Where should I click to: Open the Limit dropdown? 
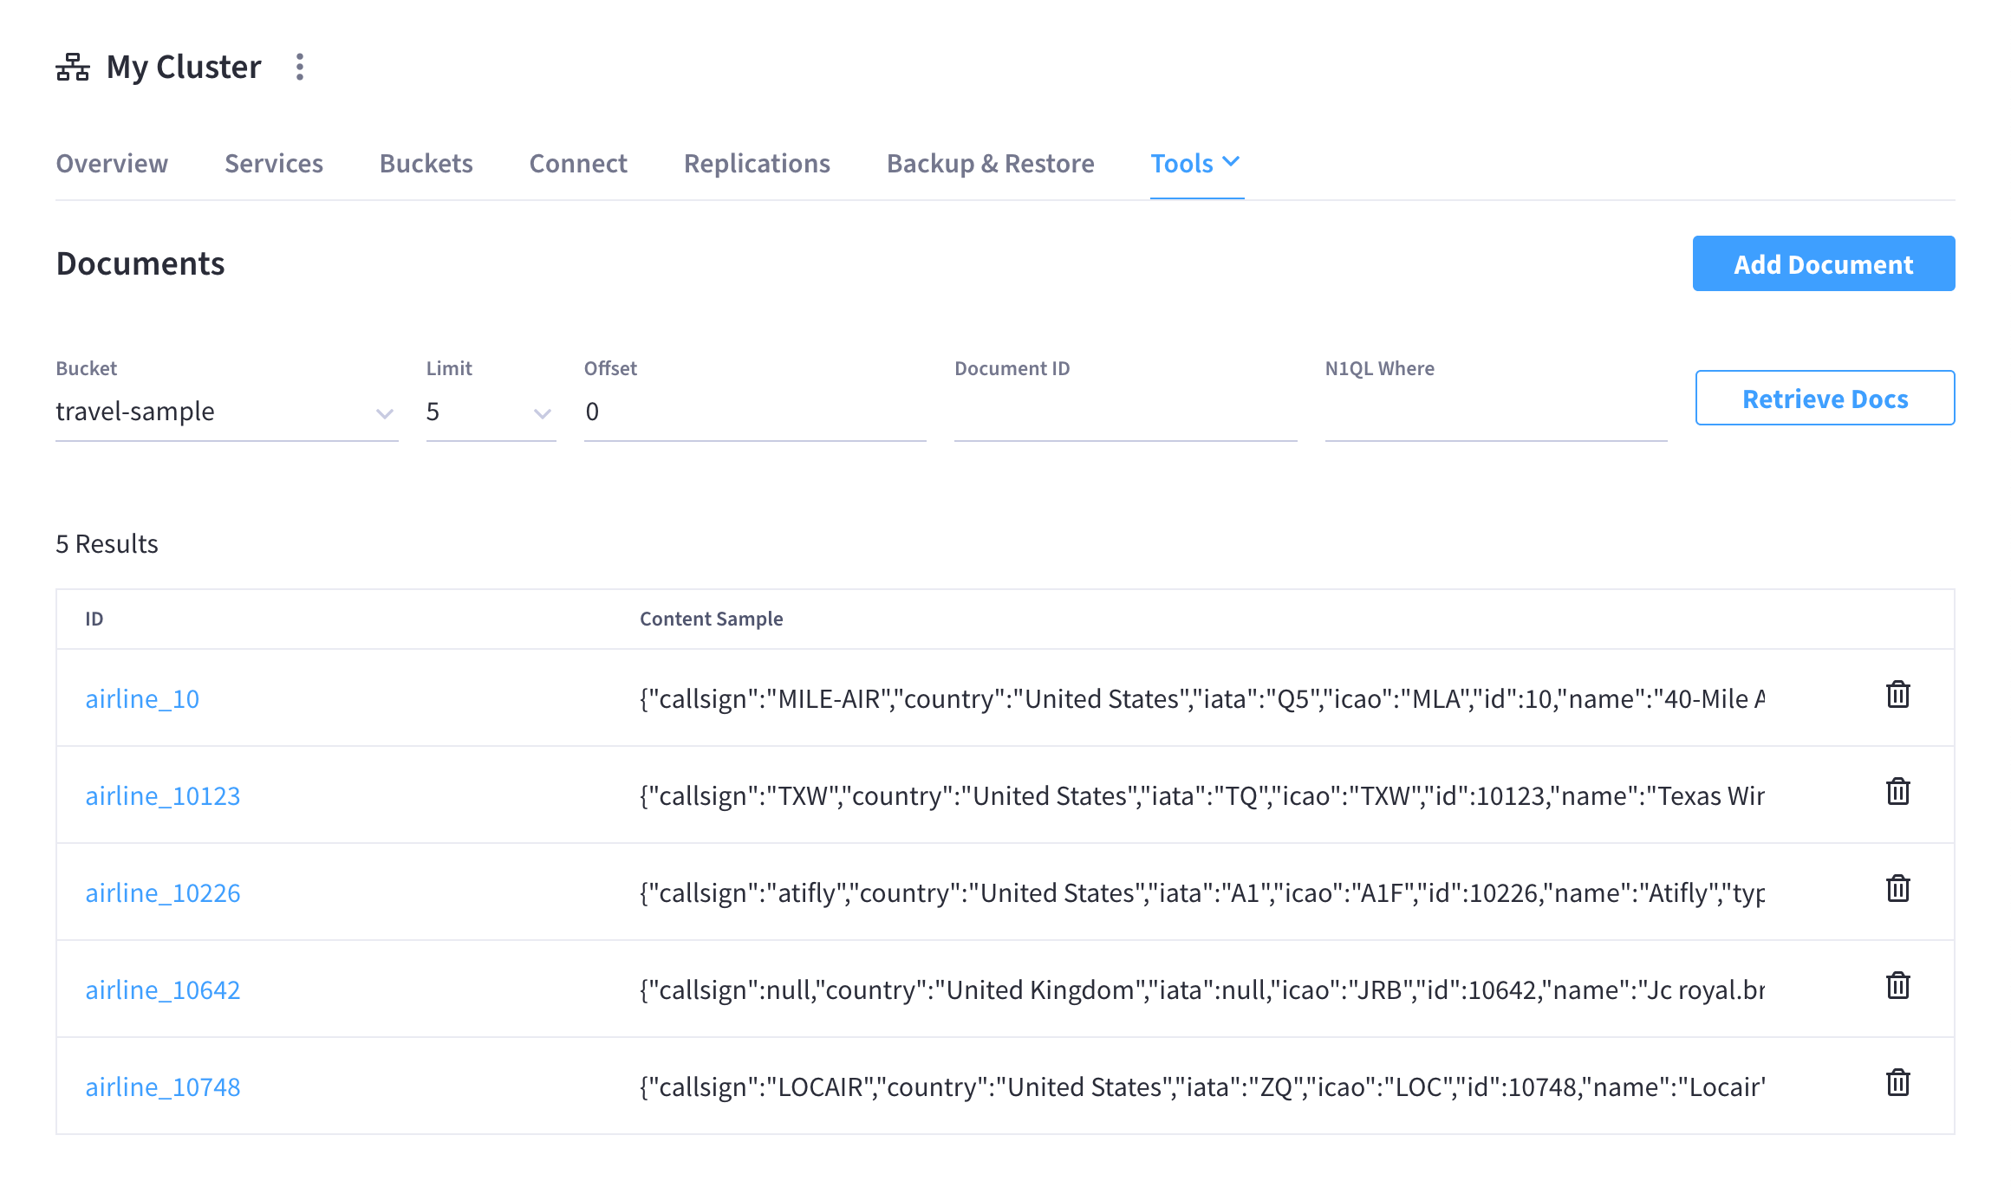pos(490,412)
